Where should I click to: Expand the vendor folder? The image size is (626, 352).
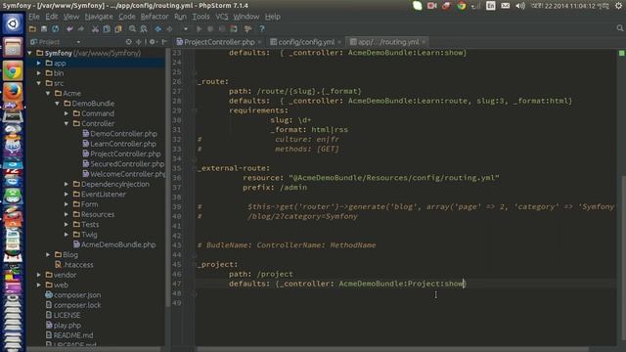point(39,275)
